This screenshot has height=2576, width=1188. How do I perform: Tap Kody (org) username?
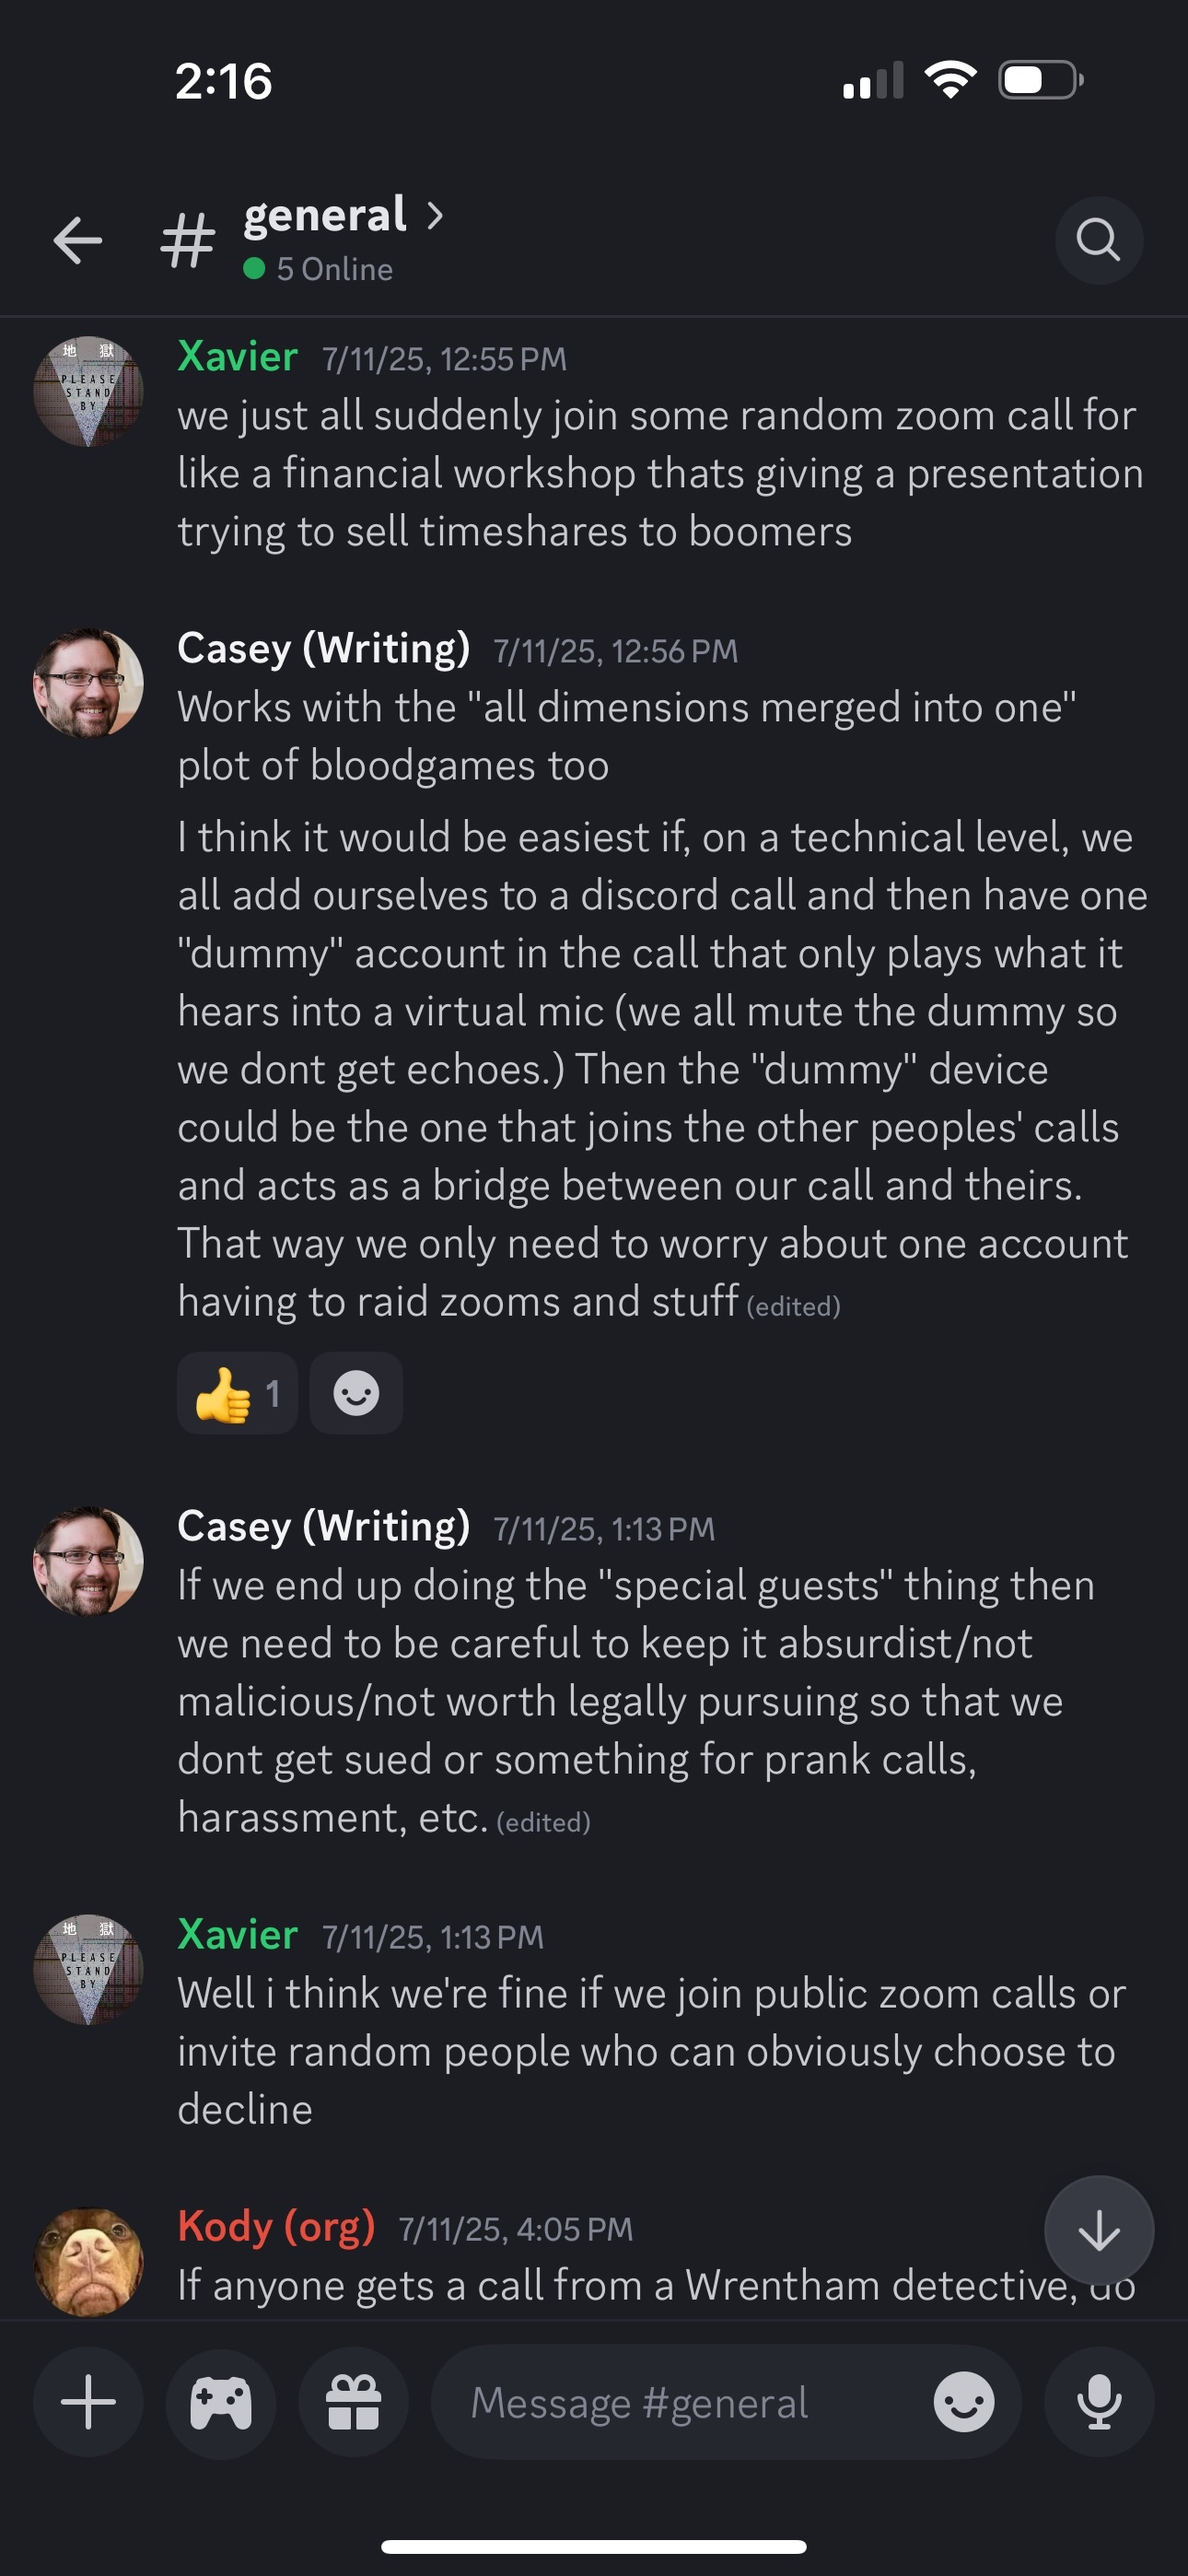coord(276,2227)
